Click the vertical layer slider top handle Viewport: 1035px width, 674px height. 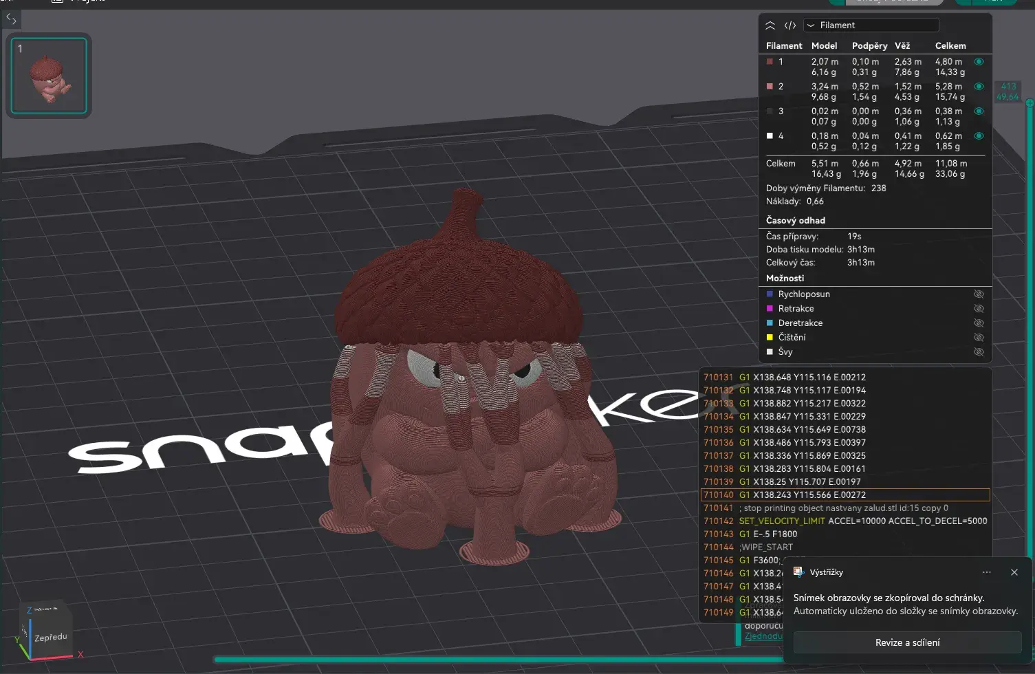pos(1029,103)
